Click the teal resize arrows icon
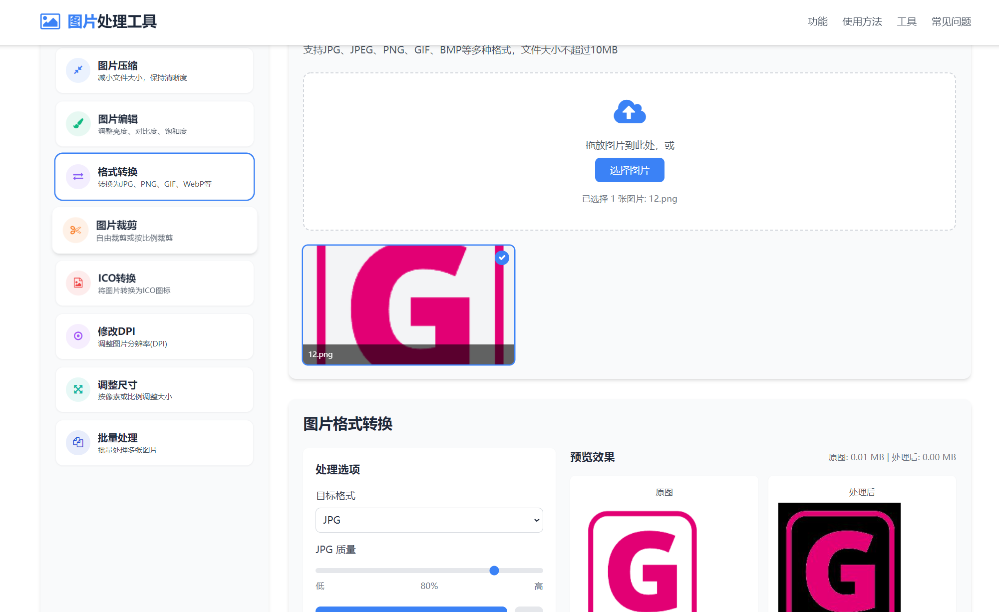 point(78,389)
